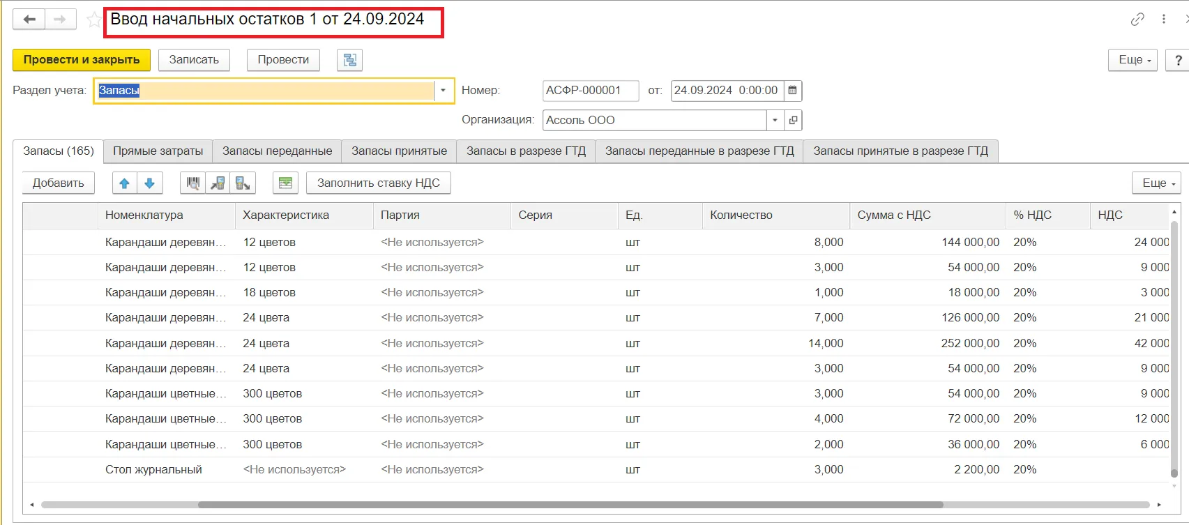The width and height of the screenshot is (1189, 525).
Task: Open the table Еще menu
Action: pyautogui.click(x=1156, y=183)
